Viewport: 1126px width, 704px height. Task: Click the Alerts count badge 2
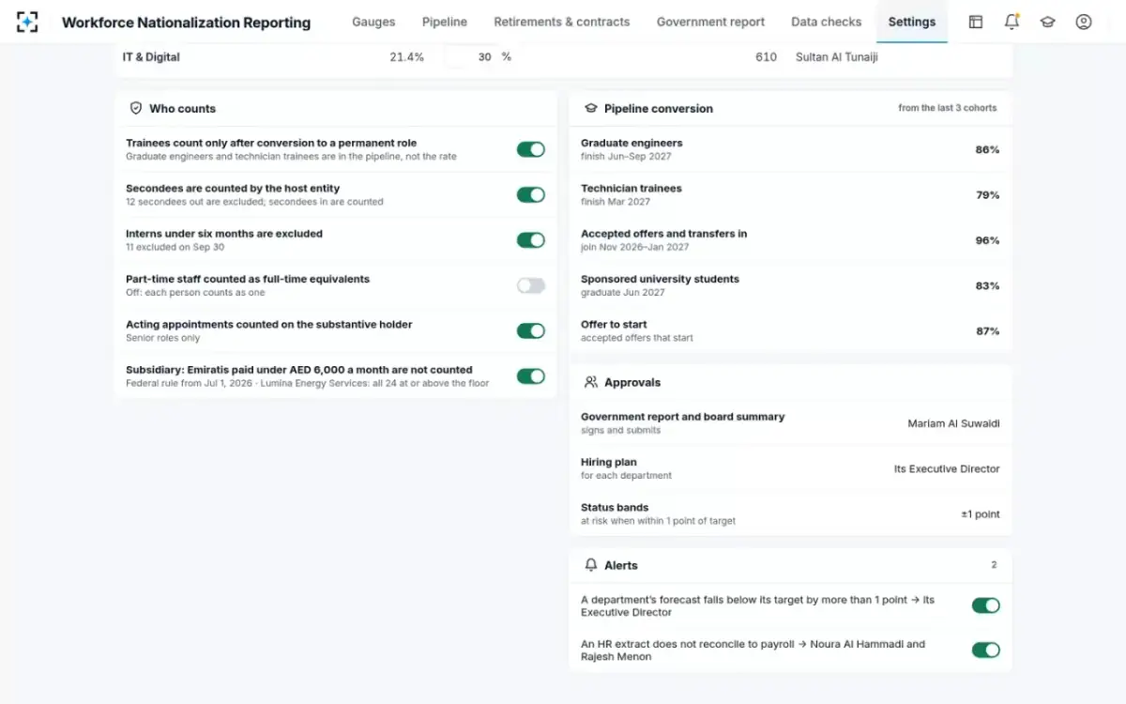coord(994,565)
